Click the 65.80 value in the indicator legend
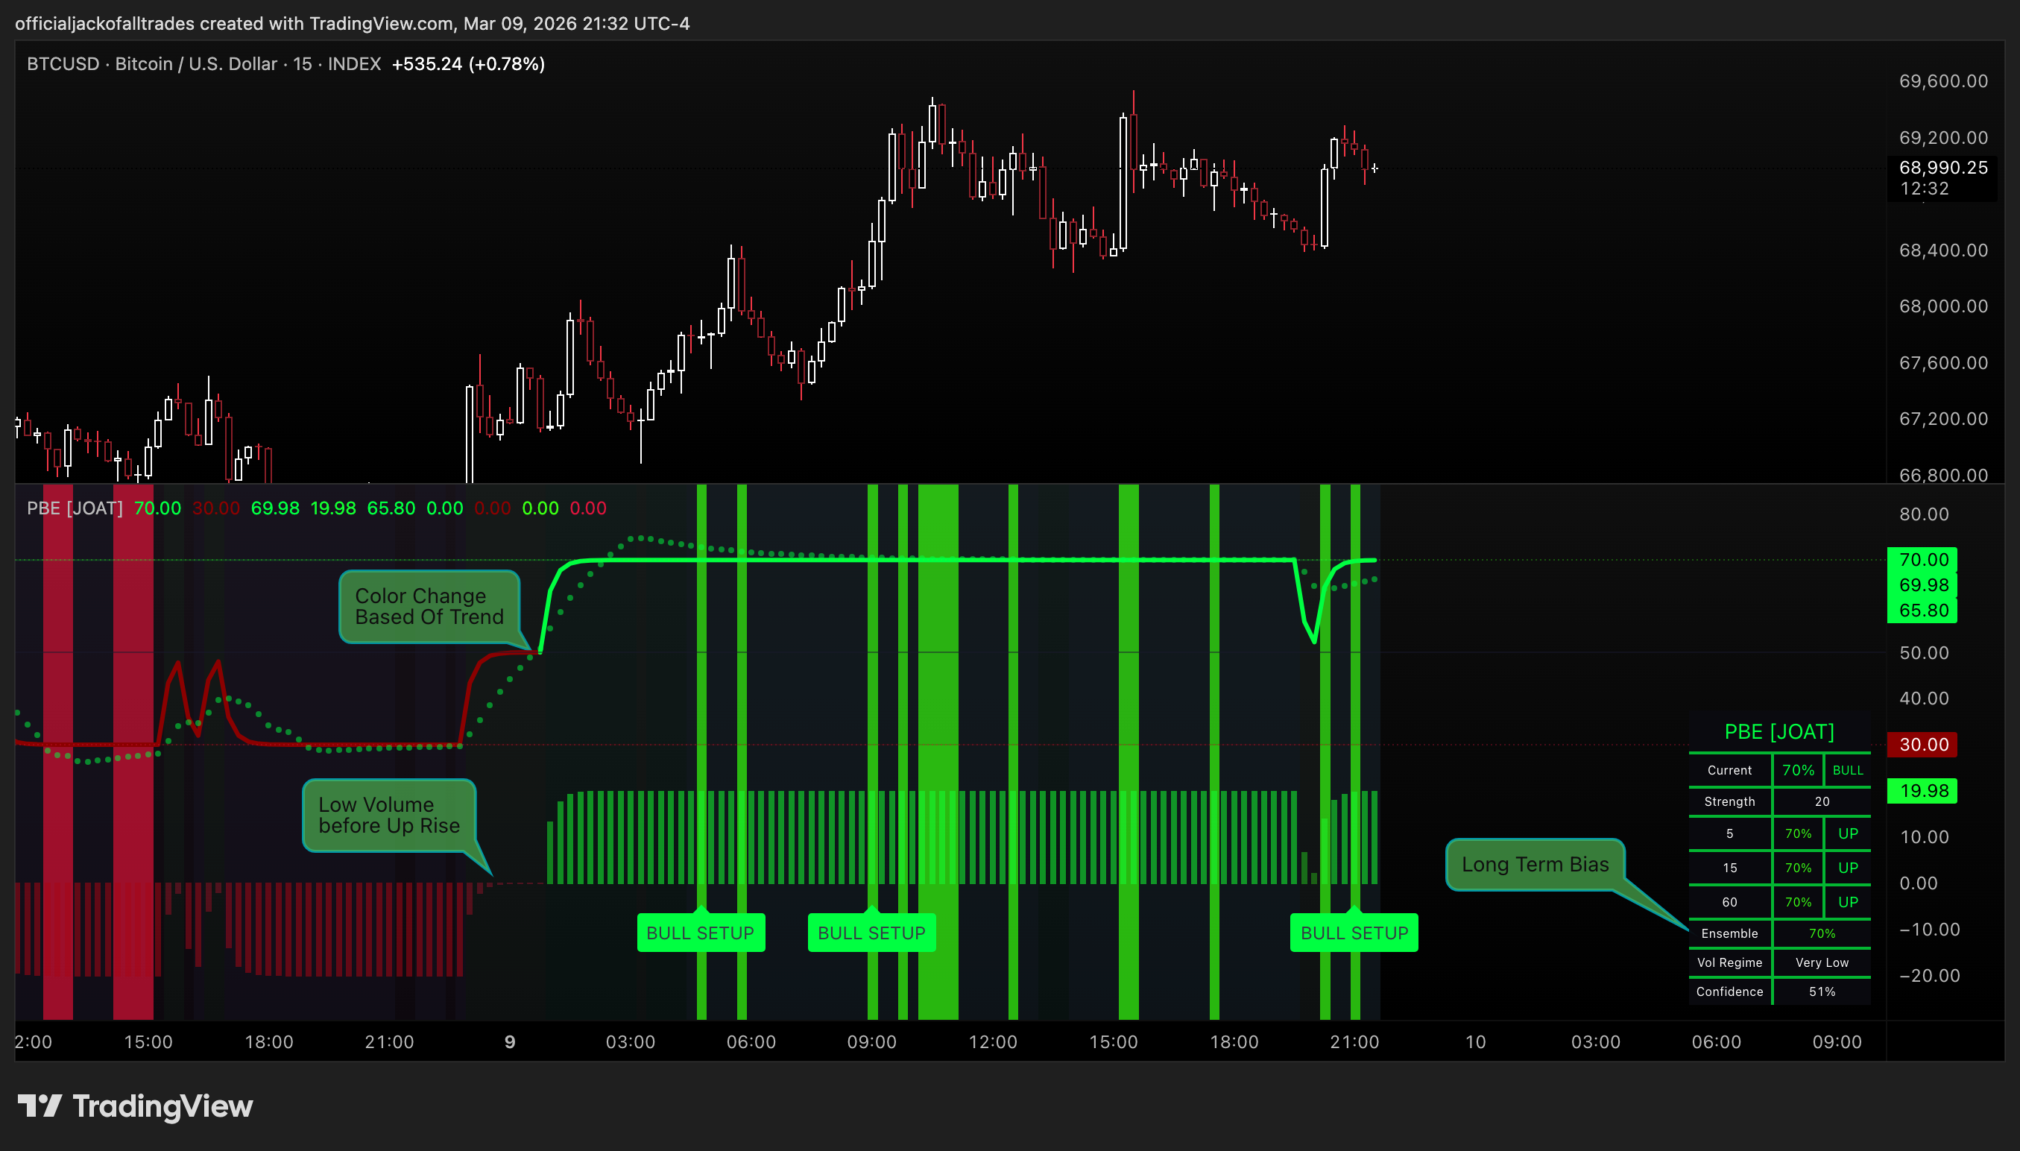The width and height of the screenshot is (2020, 1151). click(391, 508)
